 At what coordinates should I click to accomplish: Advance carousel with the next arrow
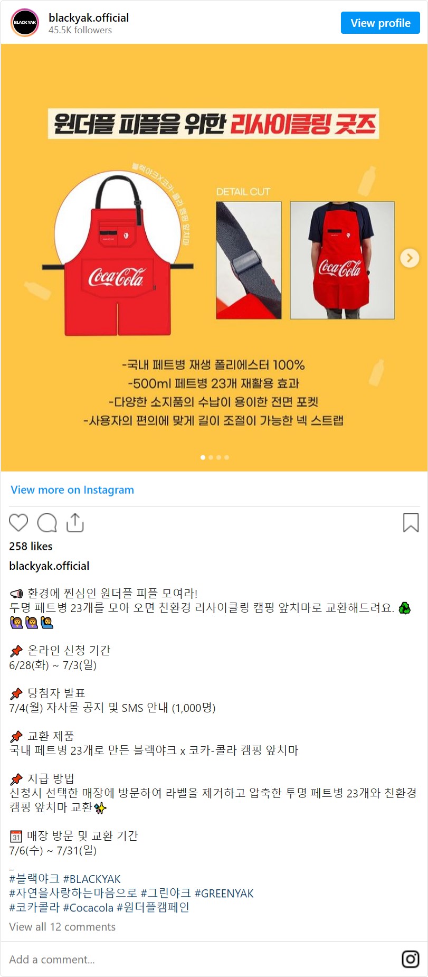point(410,258)
